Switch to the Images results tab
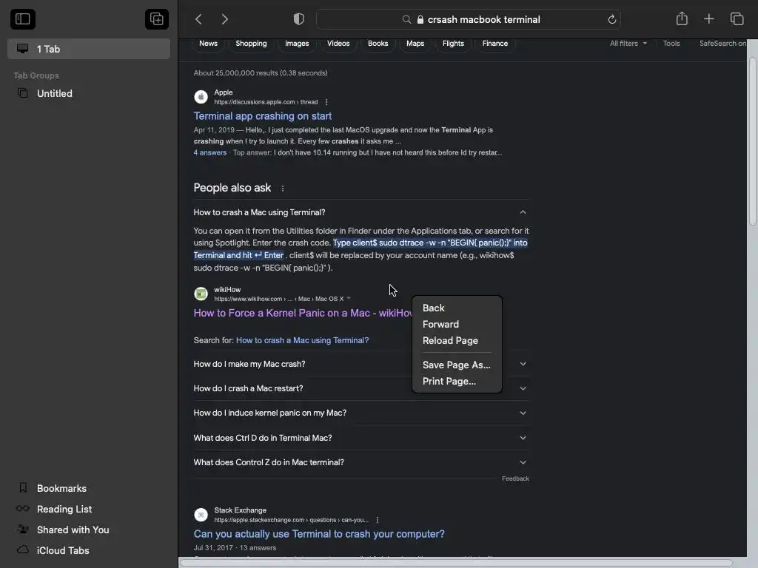 pyautogui.click(x=297, y=44)
